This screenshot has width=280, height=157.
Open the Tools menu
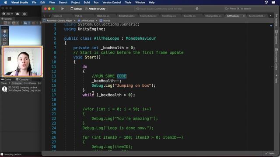128,2
